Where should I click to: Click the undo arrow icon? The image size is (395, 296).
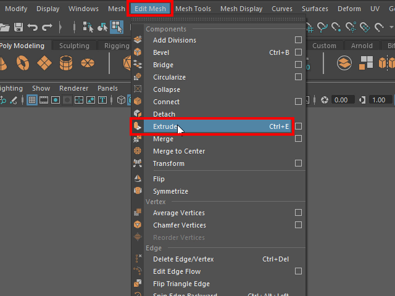click(33, 27)
